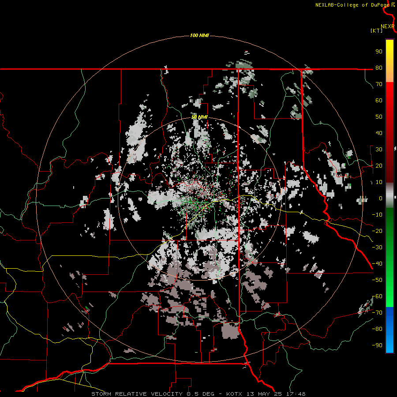Viewport: 397px width, 397px height.
Task: Click the 100 NMI range ring label
Action: pos(199,35)
